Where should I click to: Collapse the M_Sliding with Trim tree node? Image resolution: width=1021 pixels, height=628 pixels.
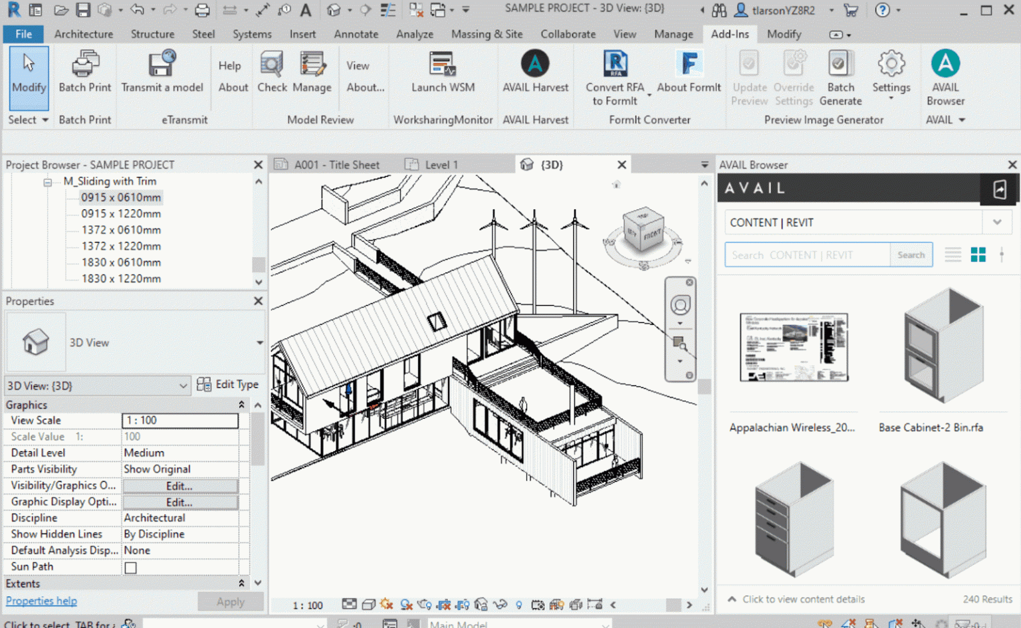[47, 181]
